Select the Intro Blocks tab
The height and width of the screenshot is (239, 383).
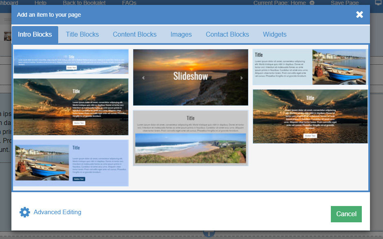pyautogui.click(x=35, y=35)
